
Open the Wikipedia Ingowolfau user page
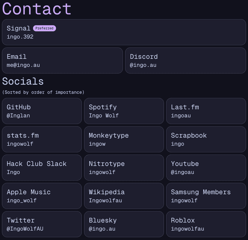[x=124, y=196]
